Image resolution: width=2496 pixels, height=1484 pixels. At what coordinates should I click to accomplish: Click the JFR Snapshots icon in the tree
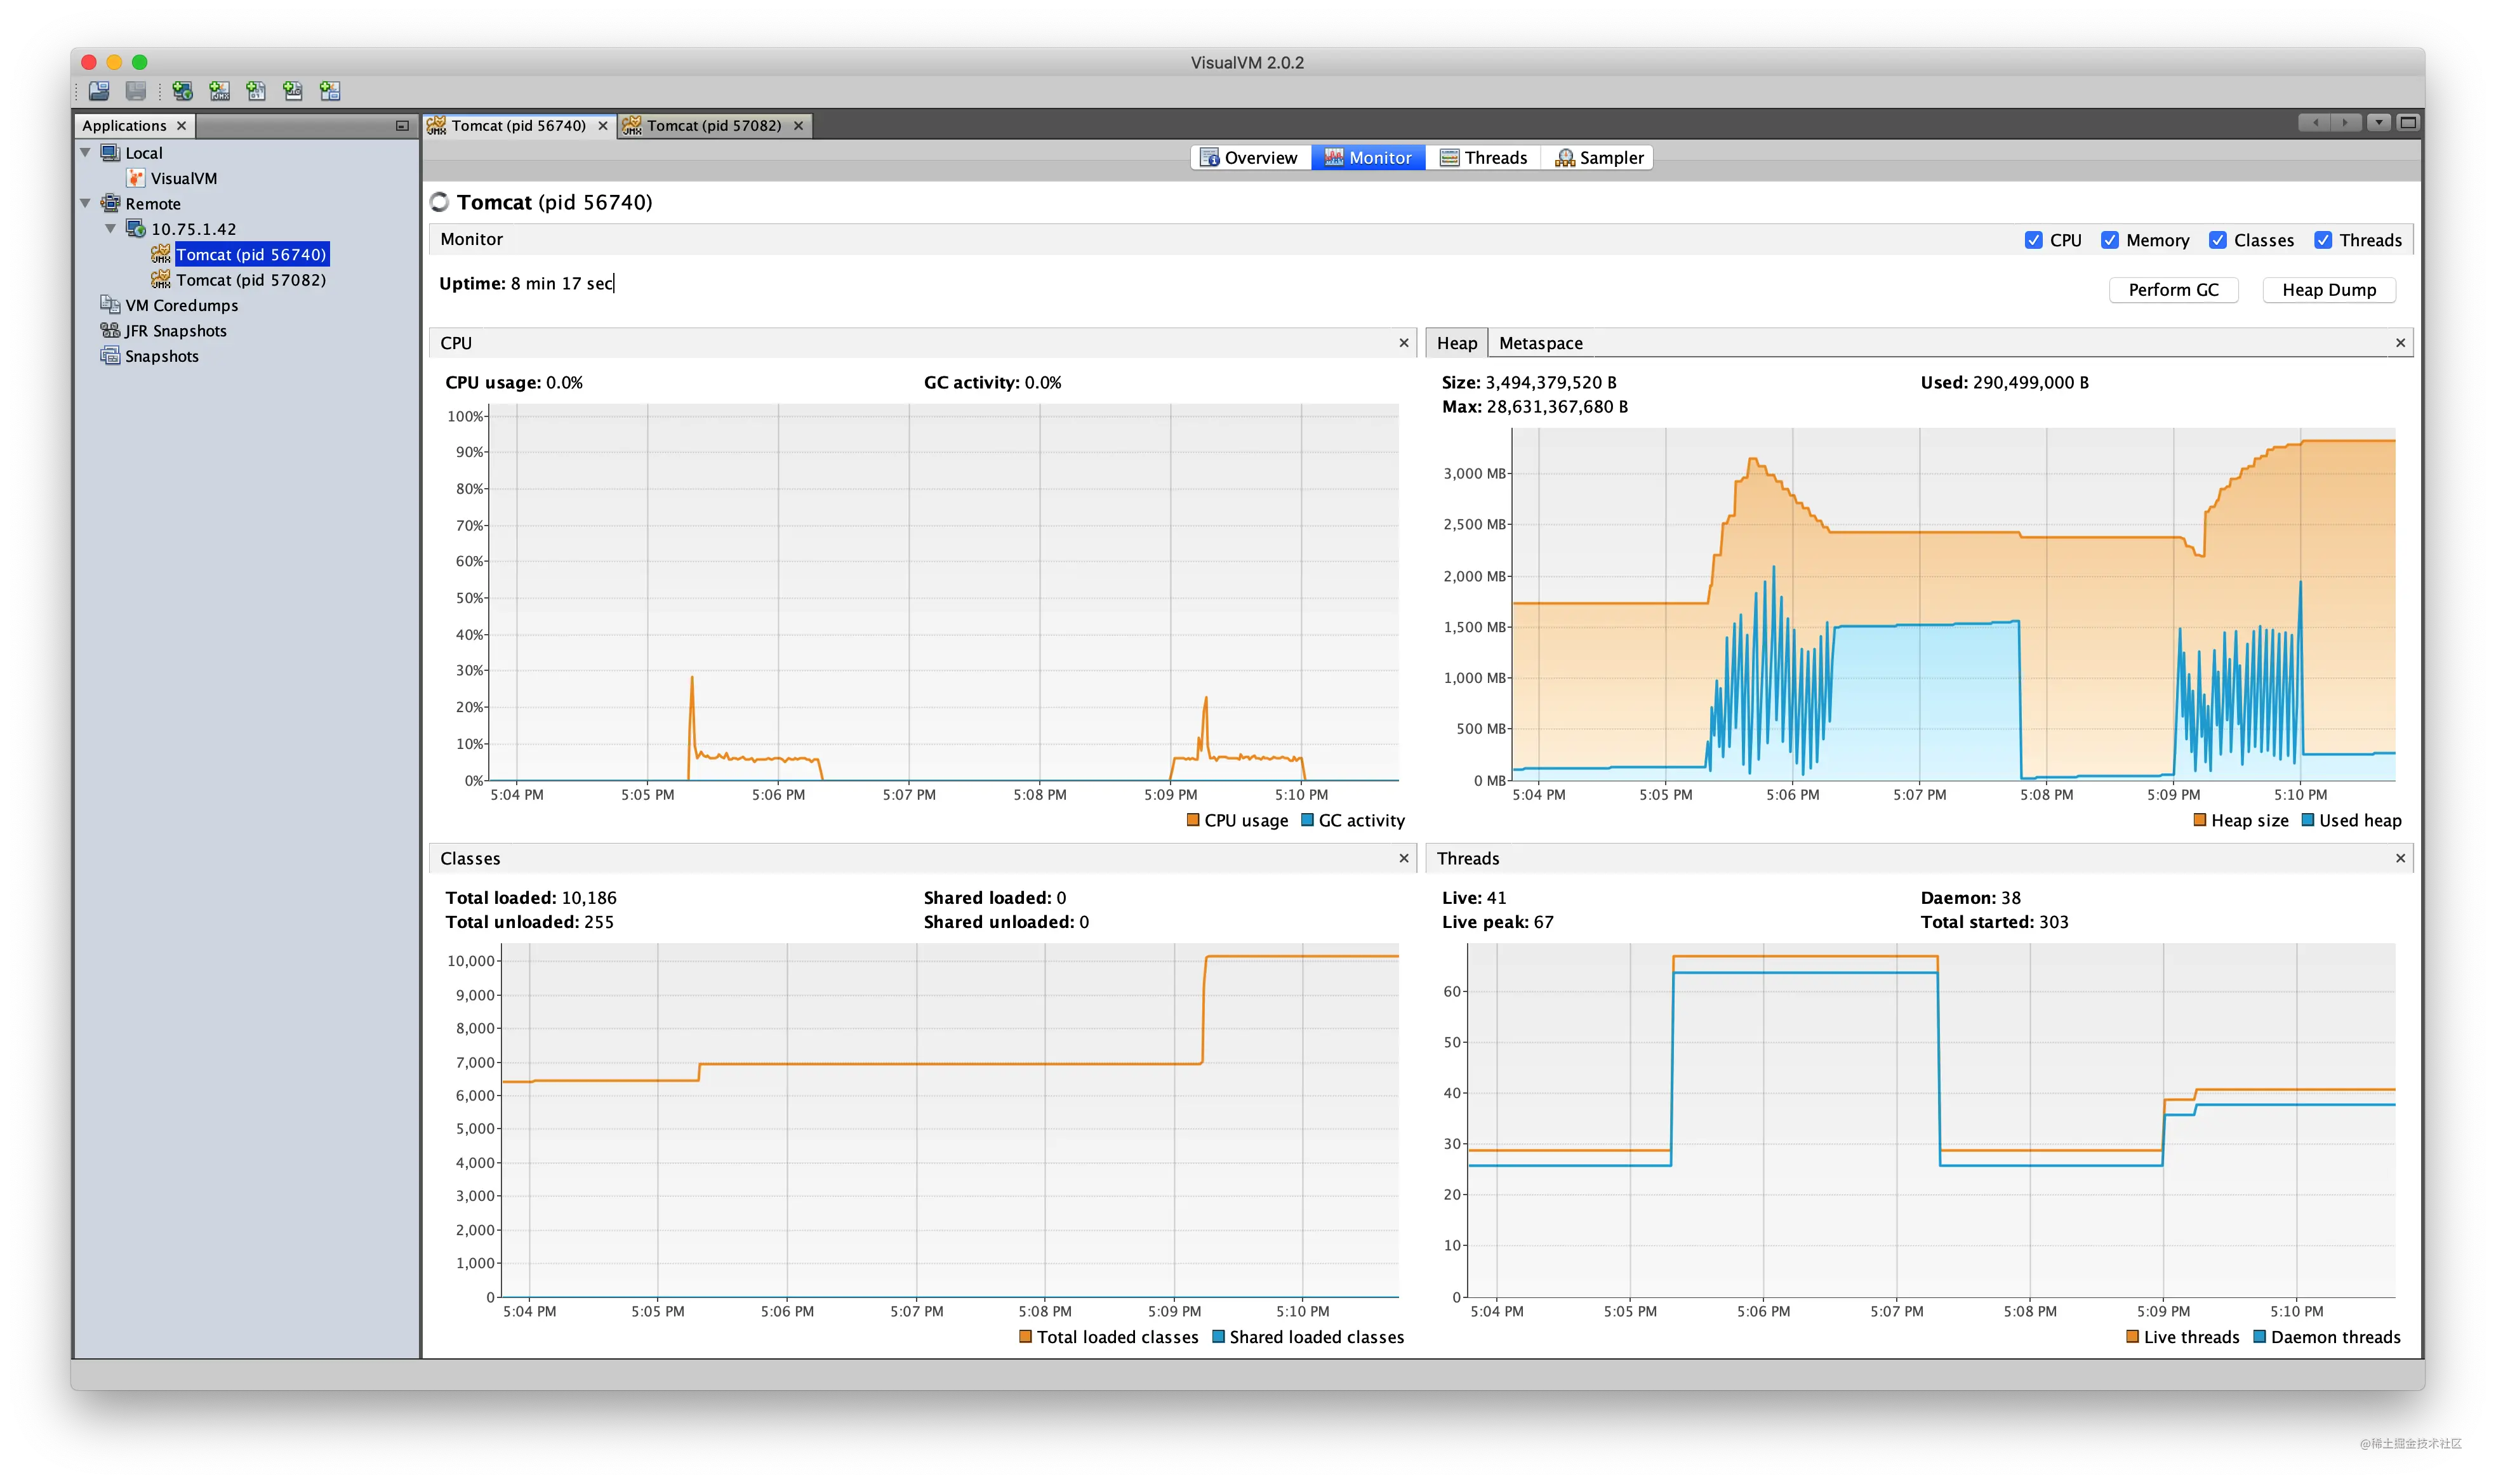110,330
